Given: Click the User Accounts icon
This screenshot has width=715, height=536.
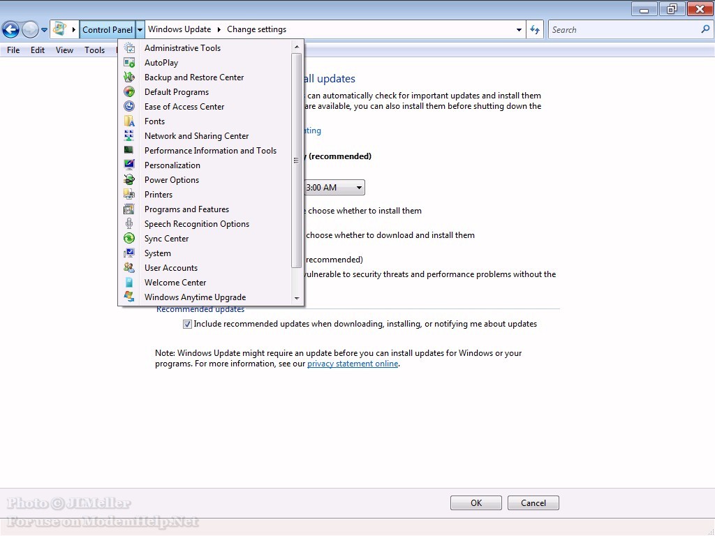Looking at the screenshot, I should click(129, 267).
